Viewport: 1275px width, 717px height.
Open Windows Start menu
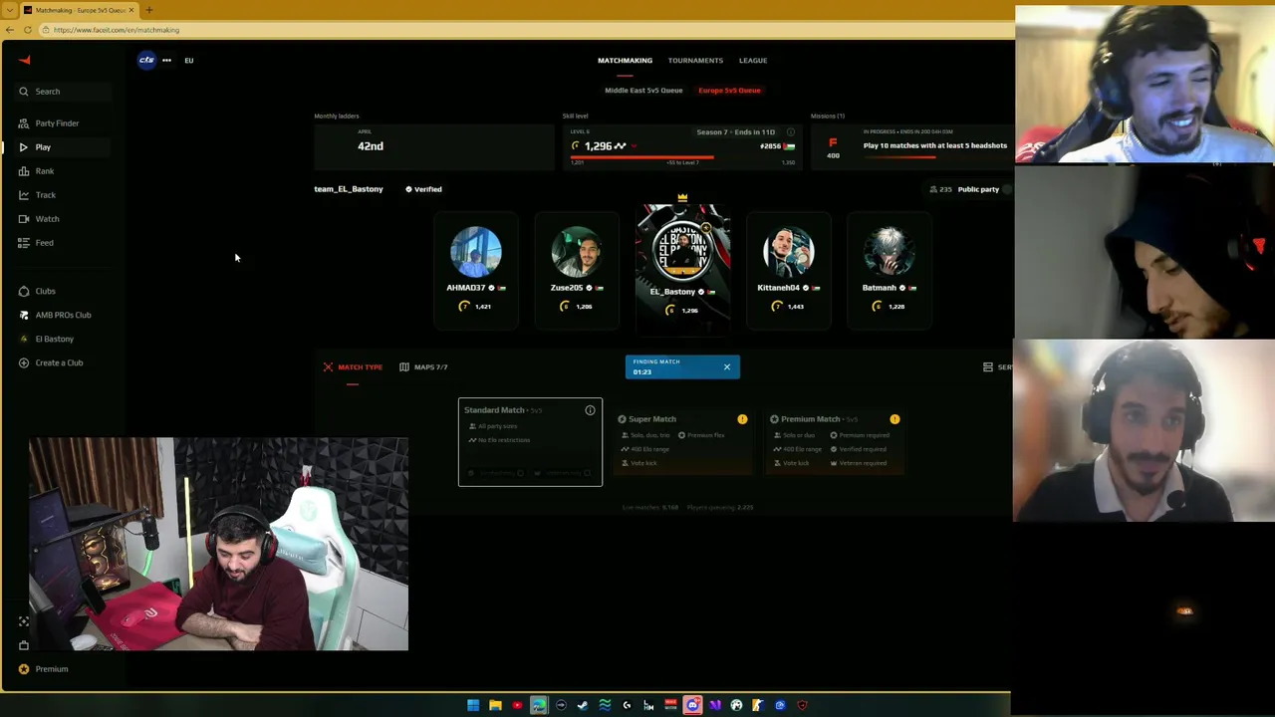pyautogui.click(x=473, y=706)
